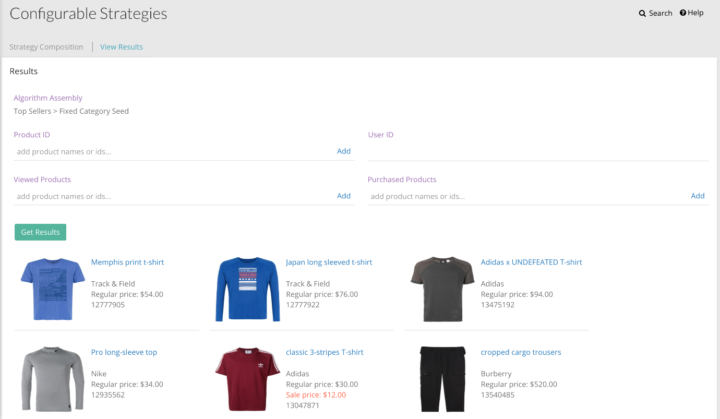The height and width of the screenshot is (419, 720).
Task: Click product ID 13475192
Action: 498,305
